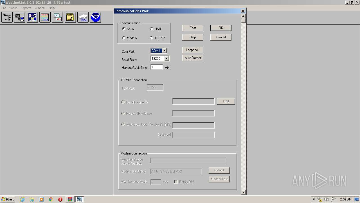
Task: Open the Window menu
Action: (x=40, y=8)
